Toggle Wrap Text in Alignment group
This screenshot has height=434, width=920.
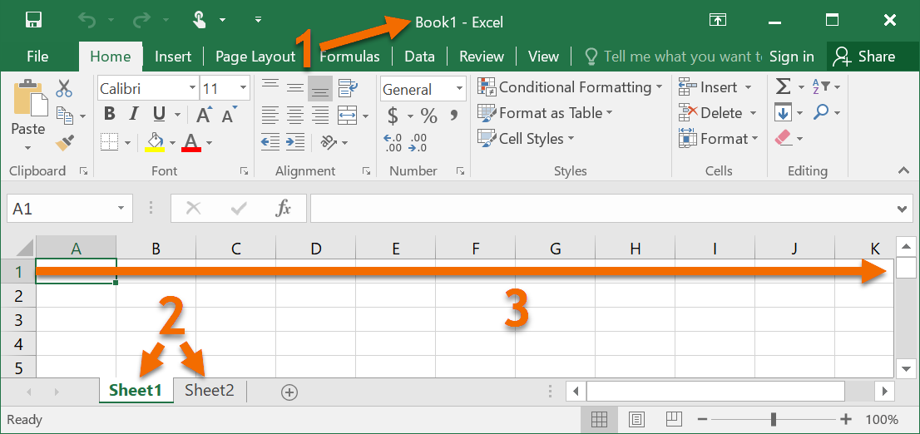point(347,87)
